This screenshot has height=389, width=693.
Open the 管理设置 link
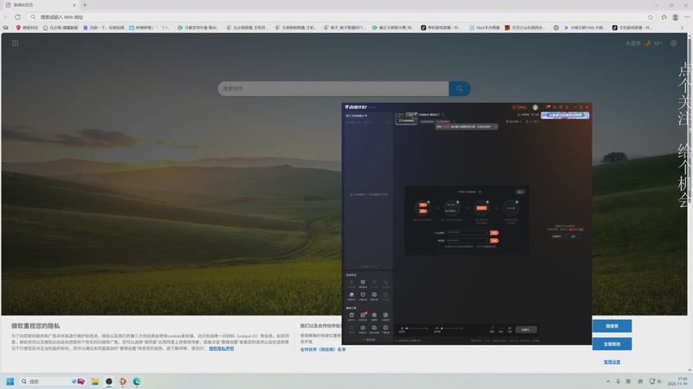coord(612,362)
